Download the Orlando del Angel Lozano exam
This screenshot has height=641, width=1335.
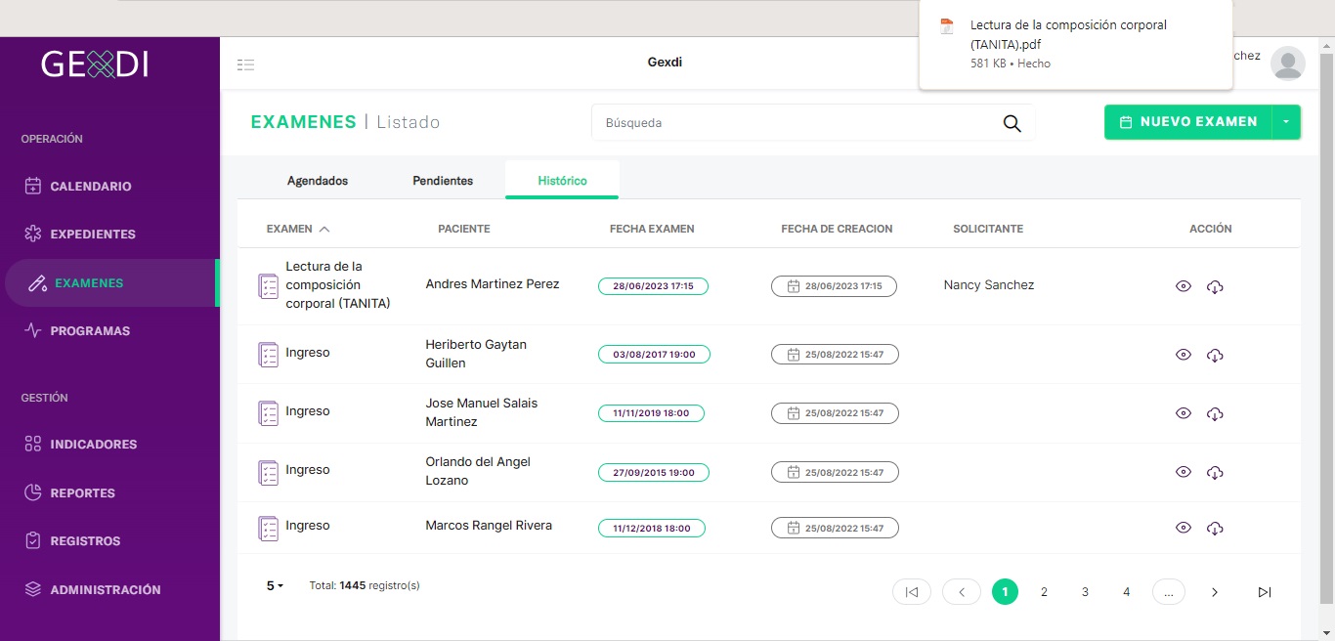[x=1215, y=472]
